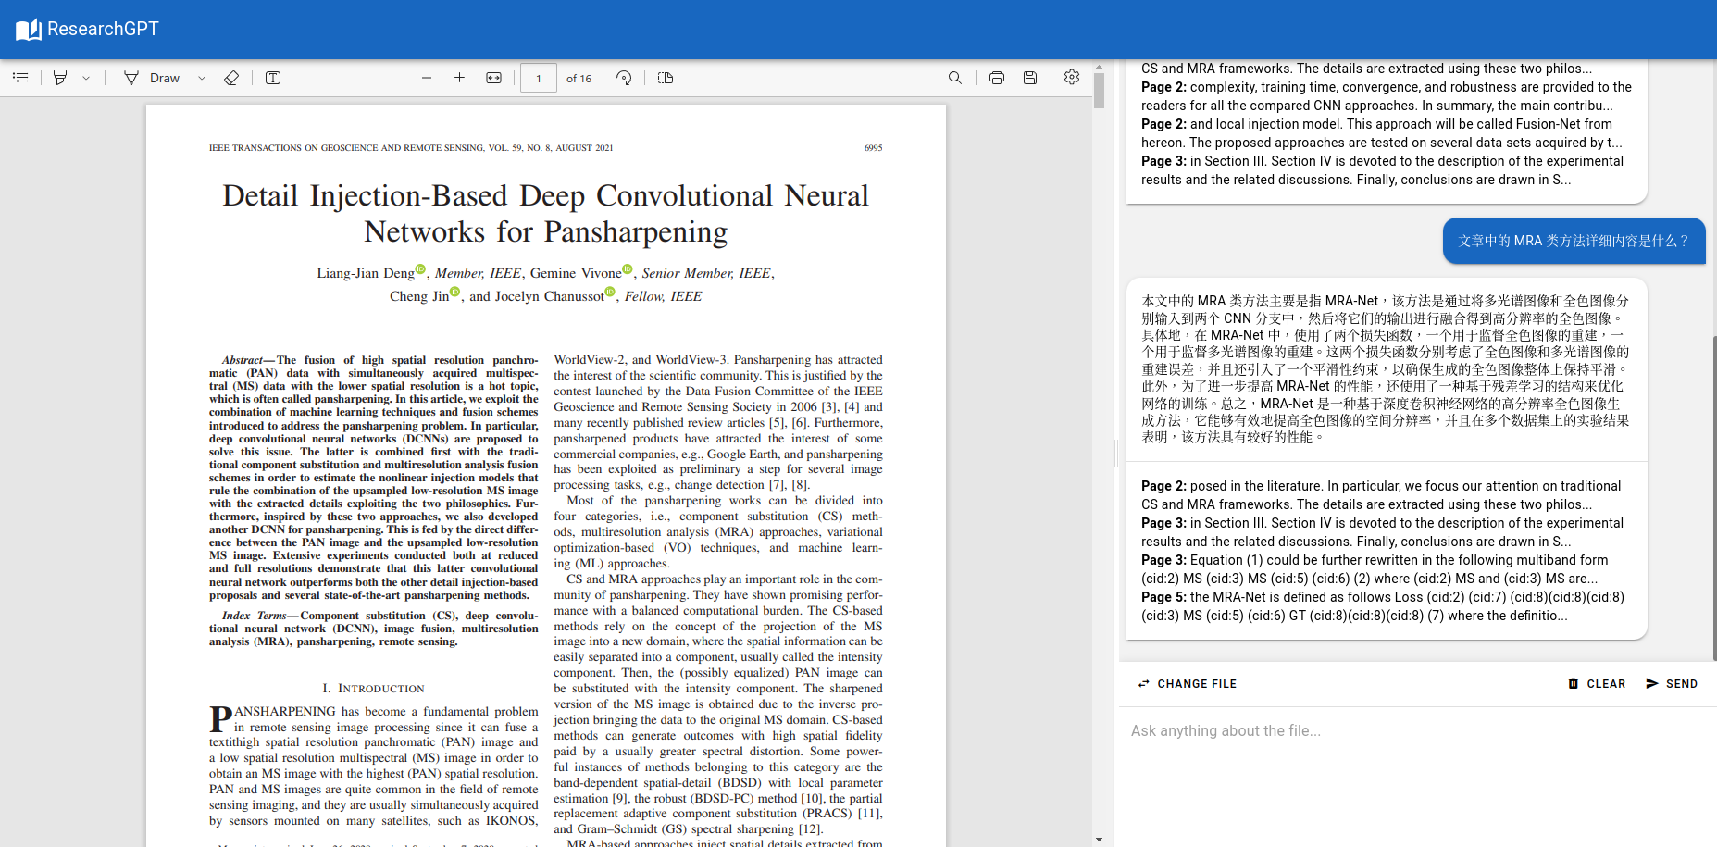Click the CHANGE FILE button
The image size is (1717, 847).
[1187, 684]
